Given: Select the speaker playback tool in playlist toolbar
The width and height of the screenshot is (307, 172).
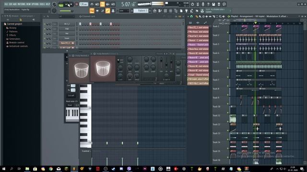Looking at the screenshot, I should tap(224, 17).
